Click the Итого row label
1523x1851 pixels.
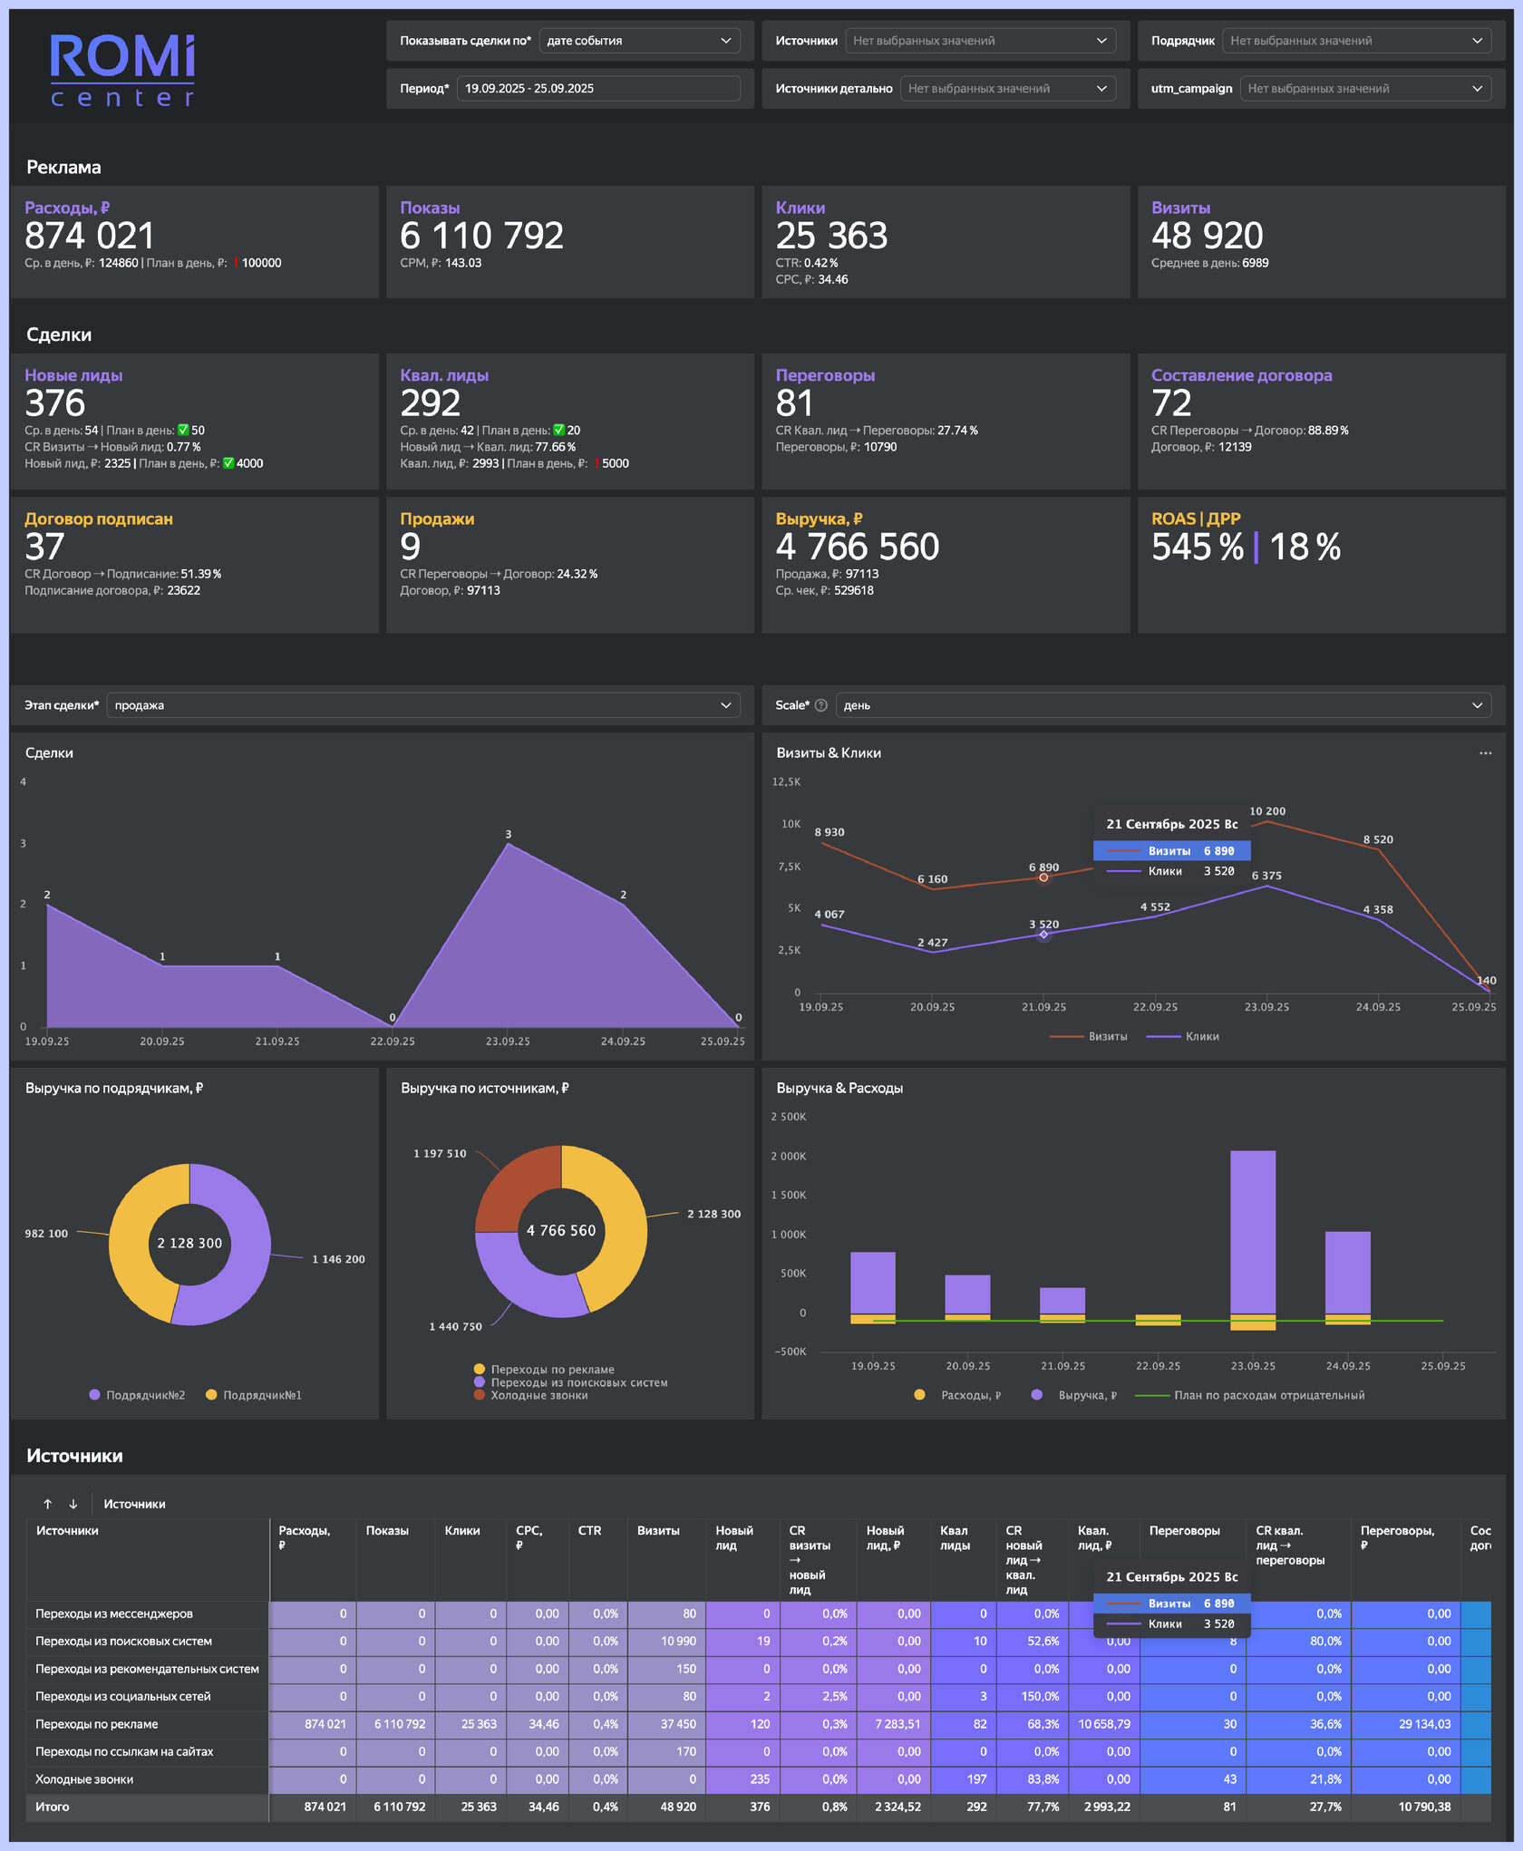point(53,1807)
